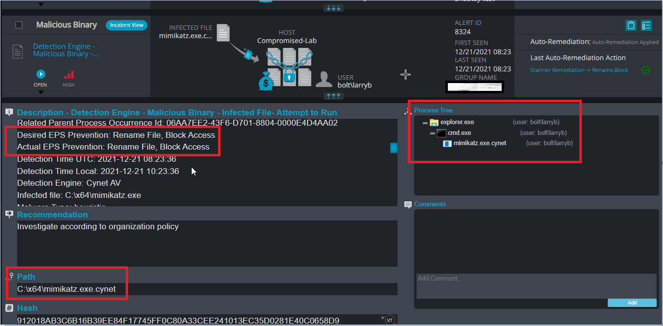
Task: Select mimikatz.exe.cynet in the process tree
Action: [480, 143]
